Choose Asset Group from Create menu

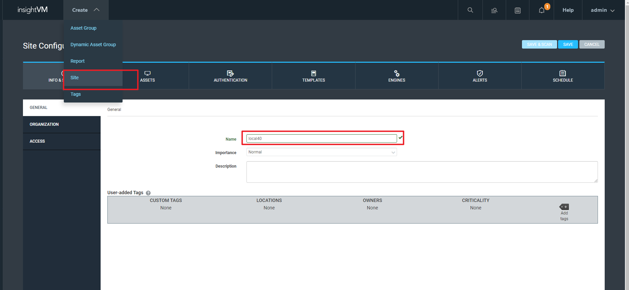pyautogui.click(x=83, y=28)
